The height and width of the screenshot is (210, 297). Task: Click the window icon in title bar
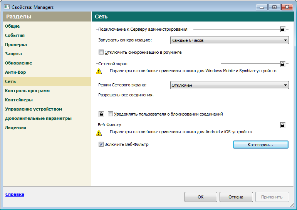(7, 7)
